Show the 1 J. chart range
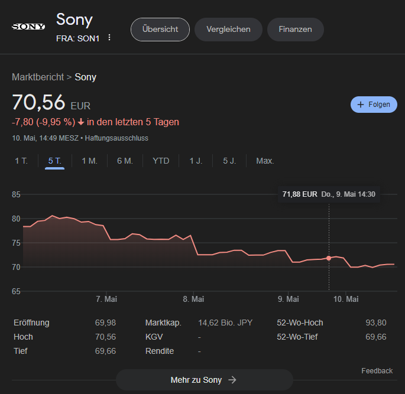 point(196,161)
